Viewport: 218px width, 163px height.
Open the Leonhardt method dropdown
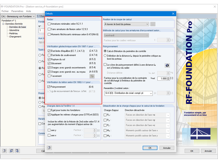[x=126, y=35]
